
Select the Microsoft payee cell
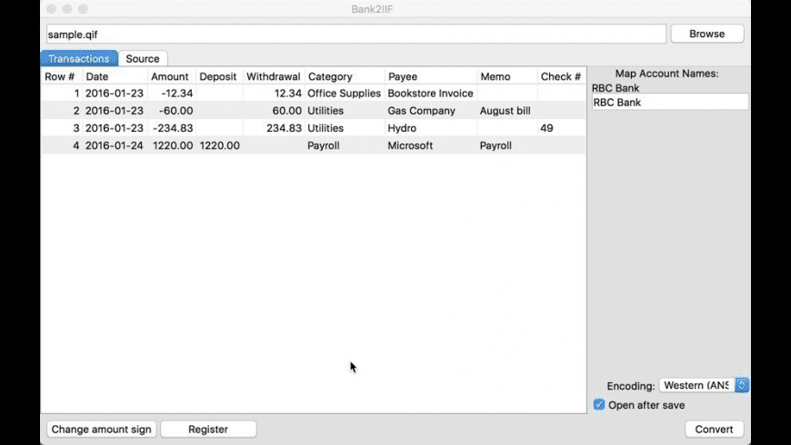pos(430,145)
